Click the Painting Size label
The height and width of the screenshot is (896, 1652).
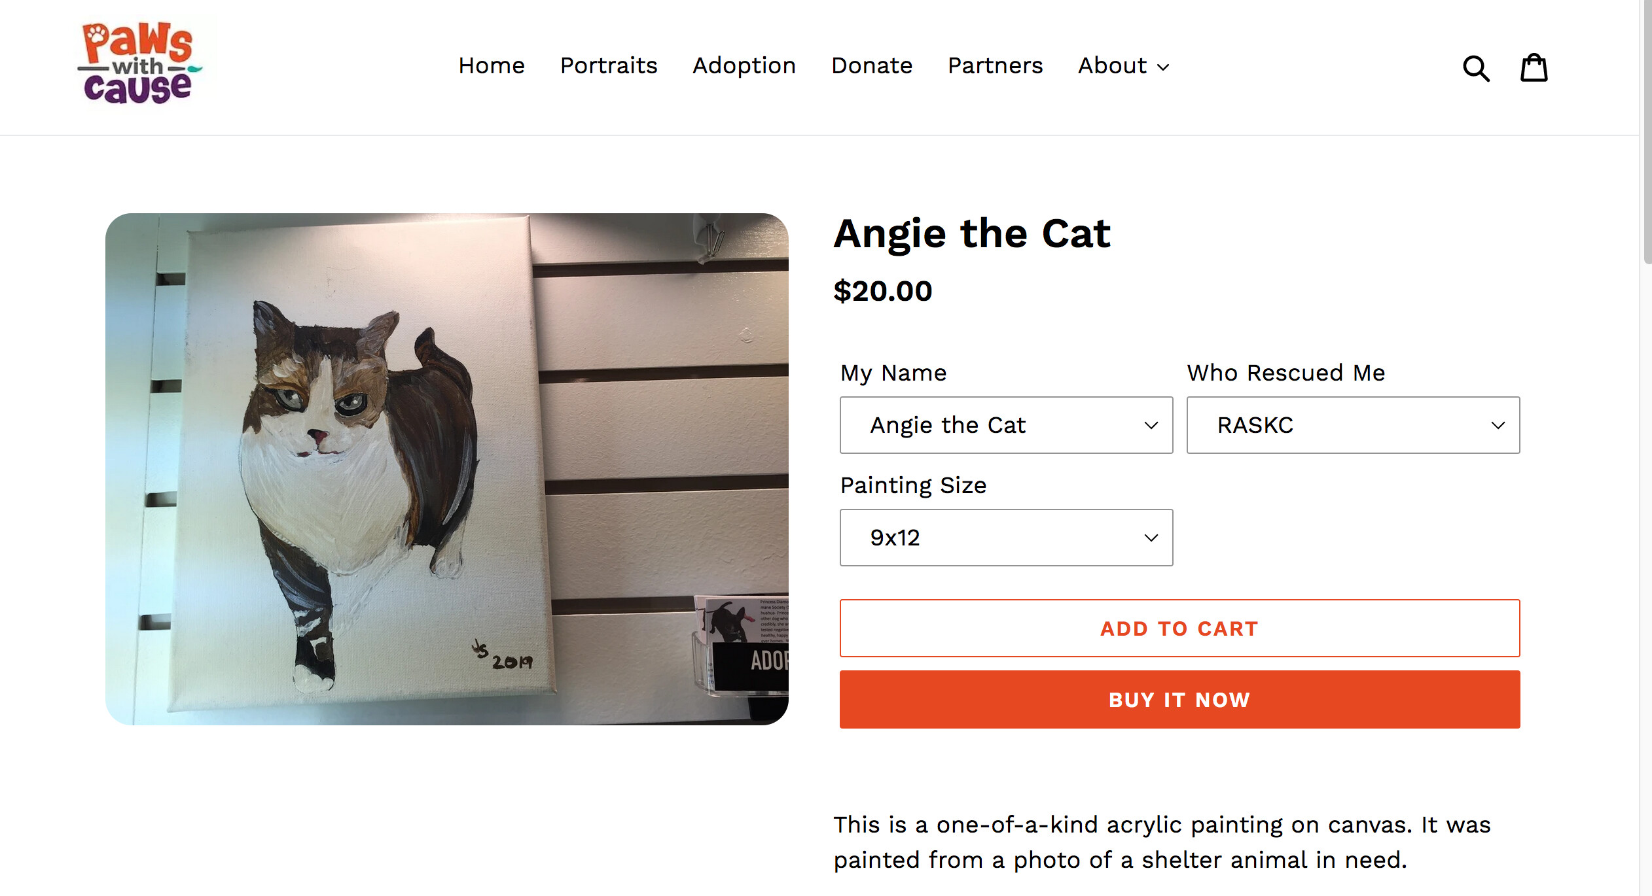(913, 485)
